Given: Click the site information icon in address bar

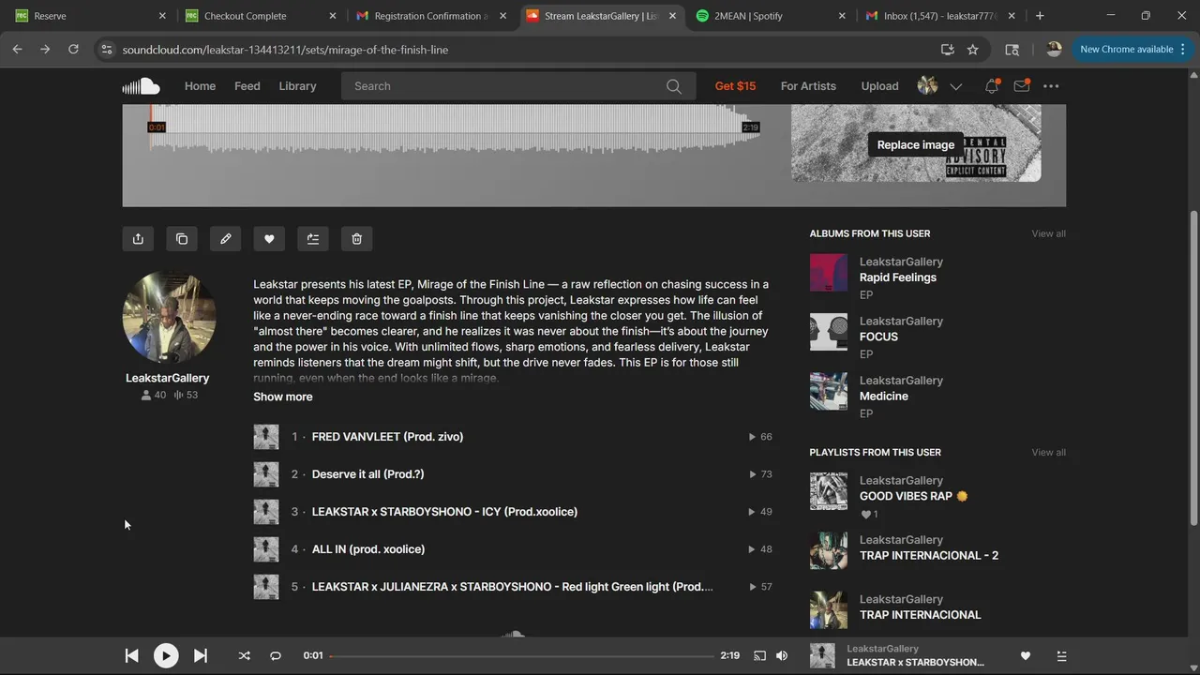Looking at the screenshot, I should [x=106, y=49].
